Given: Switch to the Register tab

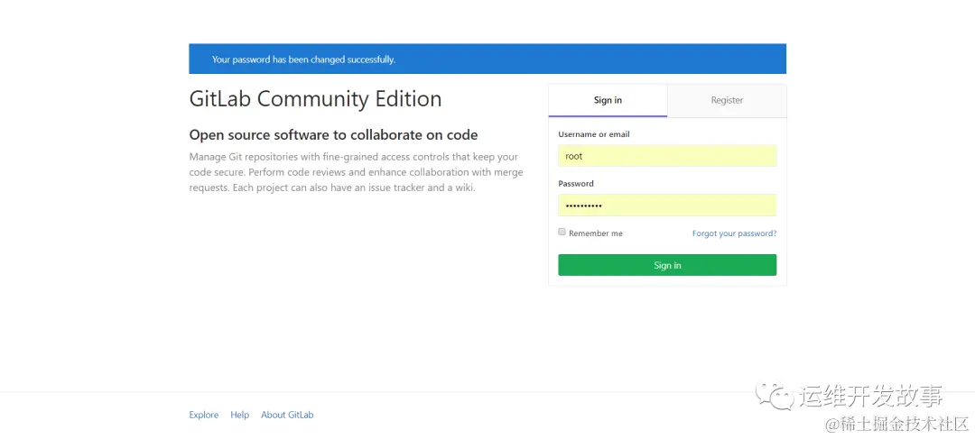Looking at the screenshot, I should [x=727, y=100].
